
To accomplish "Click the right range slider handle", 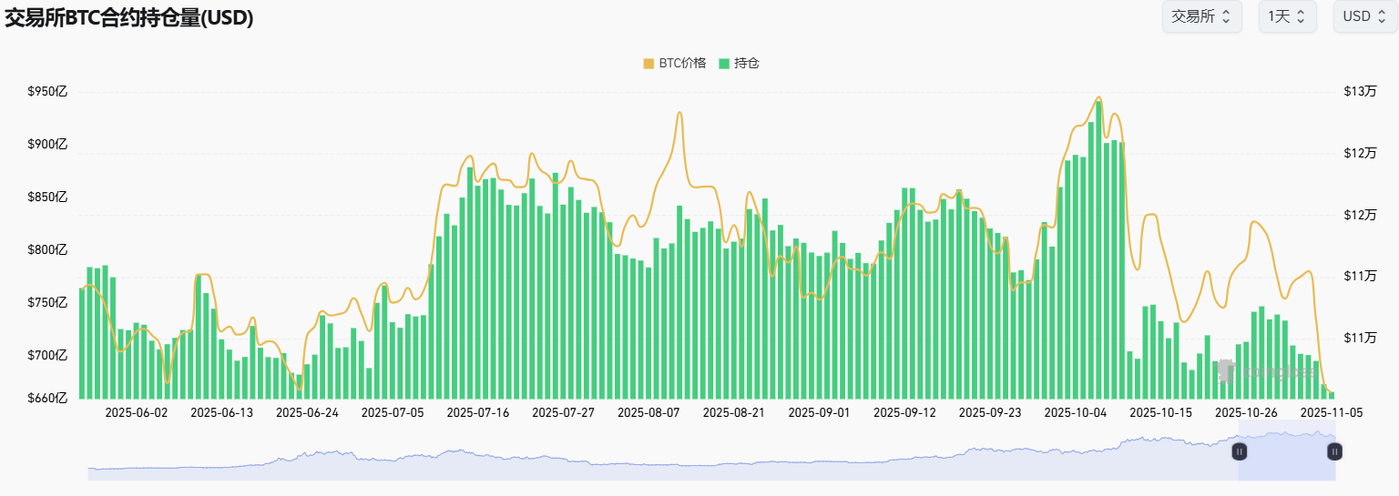I will pos(1334,450).
